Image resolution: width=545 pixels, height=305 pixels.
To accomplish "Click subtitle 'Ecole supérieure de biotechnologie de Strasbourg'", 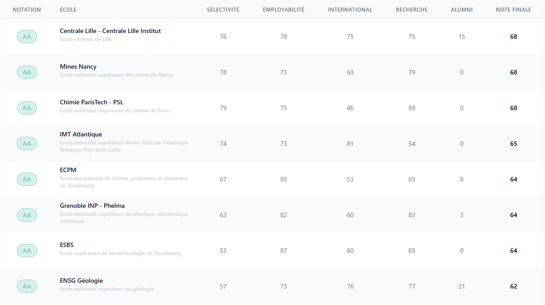I will [120, 253].
